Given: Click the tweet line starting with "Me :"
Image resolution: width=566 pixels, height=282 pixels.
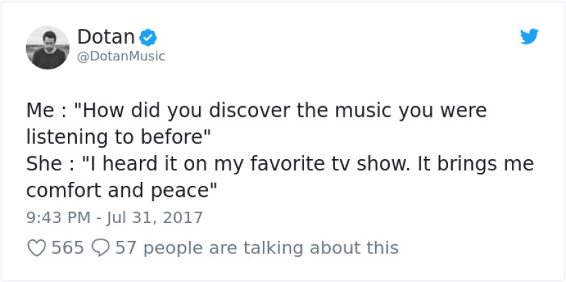Looking at the screenshot, I should 256,110.
